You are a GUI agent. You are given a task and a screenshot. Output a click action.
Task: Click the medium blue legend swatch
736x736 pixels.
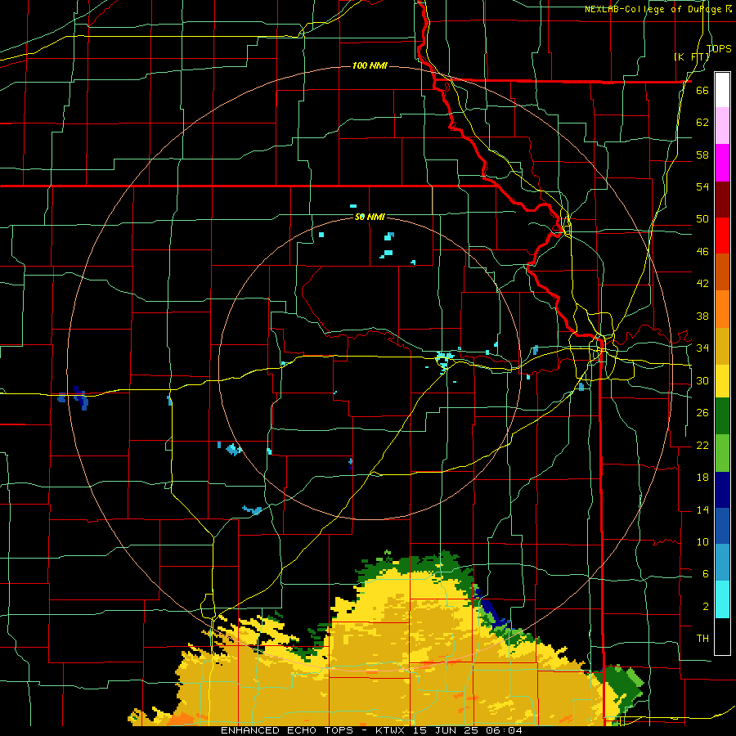[x=722, y=526]
